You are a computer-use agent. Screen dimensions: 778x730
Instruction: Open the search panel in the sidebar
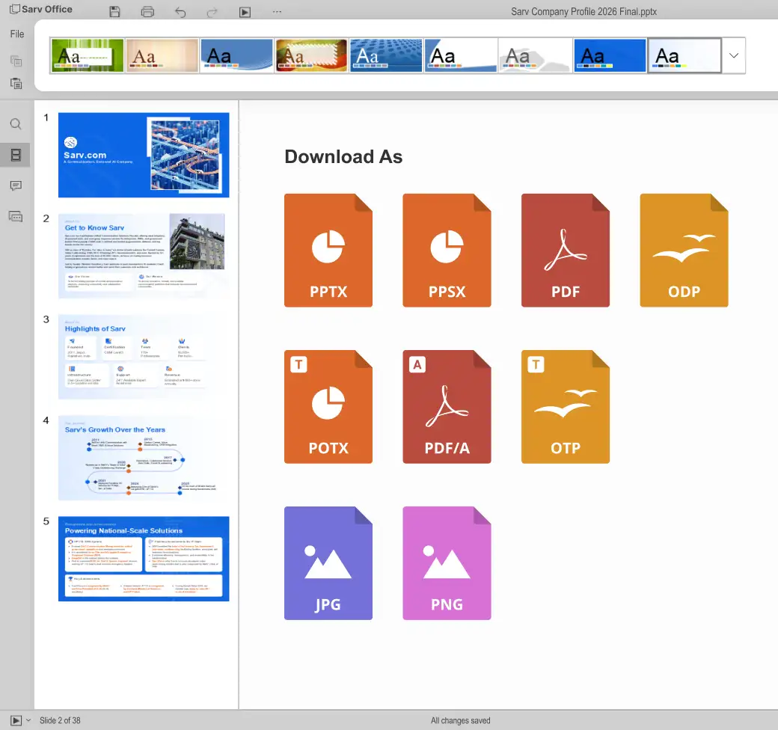pyautogui.click(x=15, y=123)
